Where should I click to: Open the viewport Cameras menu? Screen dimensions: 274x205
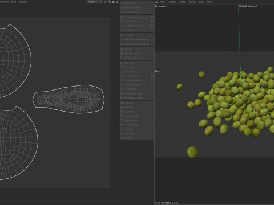pos(172,2)
